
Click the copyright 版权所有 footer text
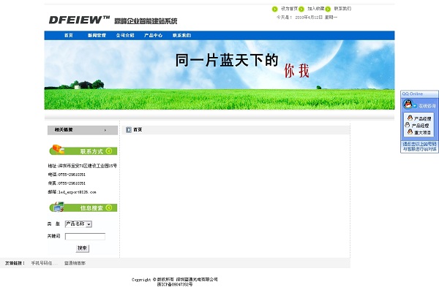175,279
